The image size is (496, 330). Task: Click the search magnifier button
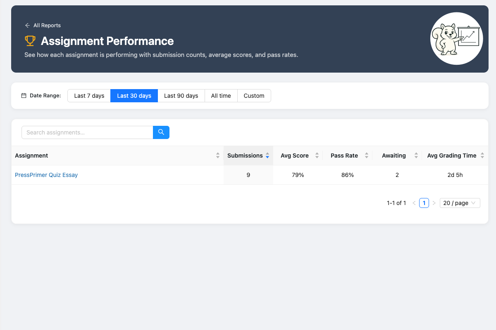click(x=161, y=132)
